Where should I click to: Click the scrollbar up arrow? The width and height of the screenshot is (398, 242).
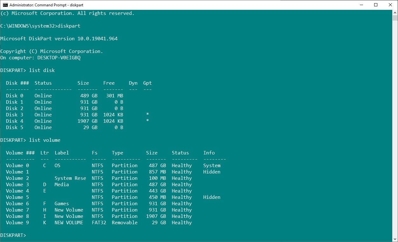coord(395,12)
